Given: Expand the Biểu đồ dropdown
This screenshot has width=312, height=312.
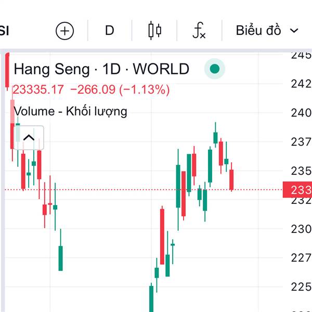Looking at the screenshot, I should pyautogui.click(x=267, y=31).
